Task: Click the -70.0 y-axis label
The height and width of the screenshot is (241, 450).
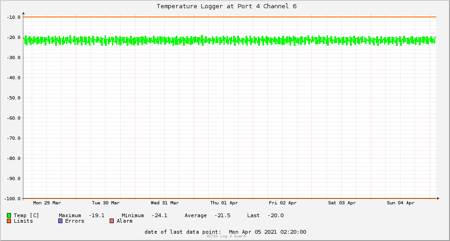Action: coord(13,138)
